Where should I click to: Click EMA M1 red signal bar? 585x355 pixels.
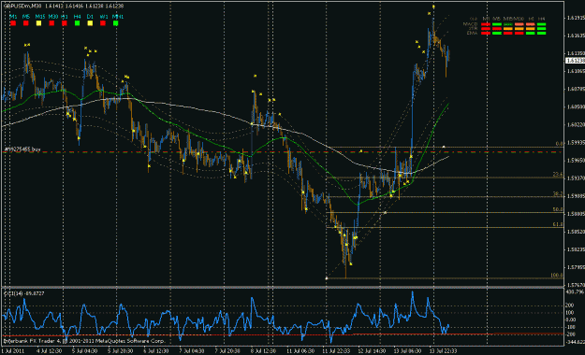click(486, 33)
